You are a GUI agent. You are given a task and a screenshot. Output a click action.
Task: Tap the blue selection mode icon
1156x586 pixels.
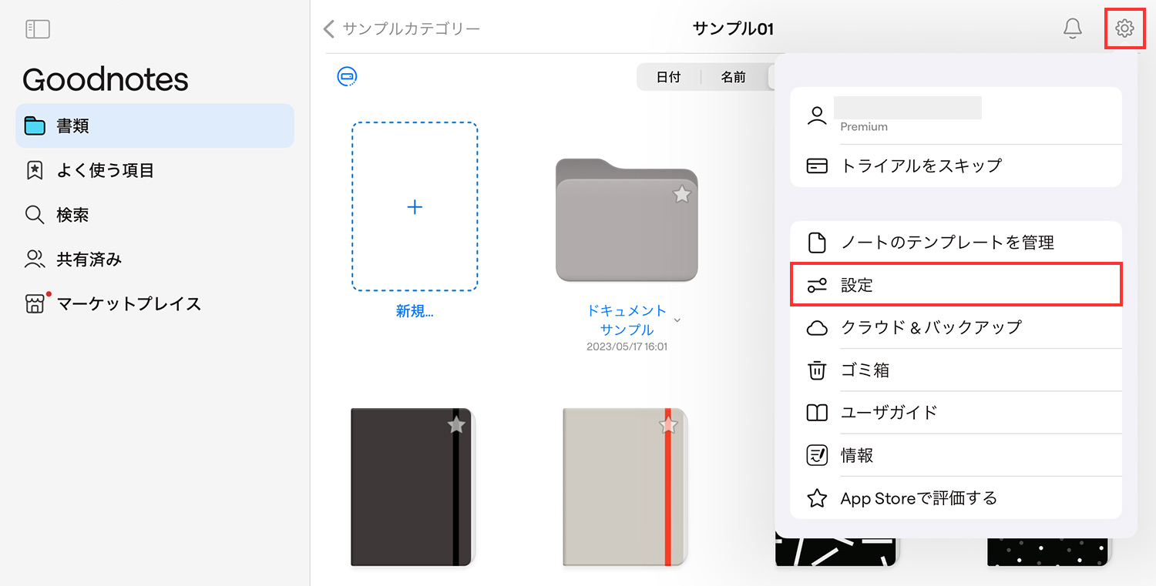347,76
